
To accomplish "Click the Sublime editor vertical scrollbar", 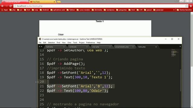I will pos(181,80).
